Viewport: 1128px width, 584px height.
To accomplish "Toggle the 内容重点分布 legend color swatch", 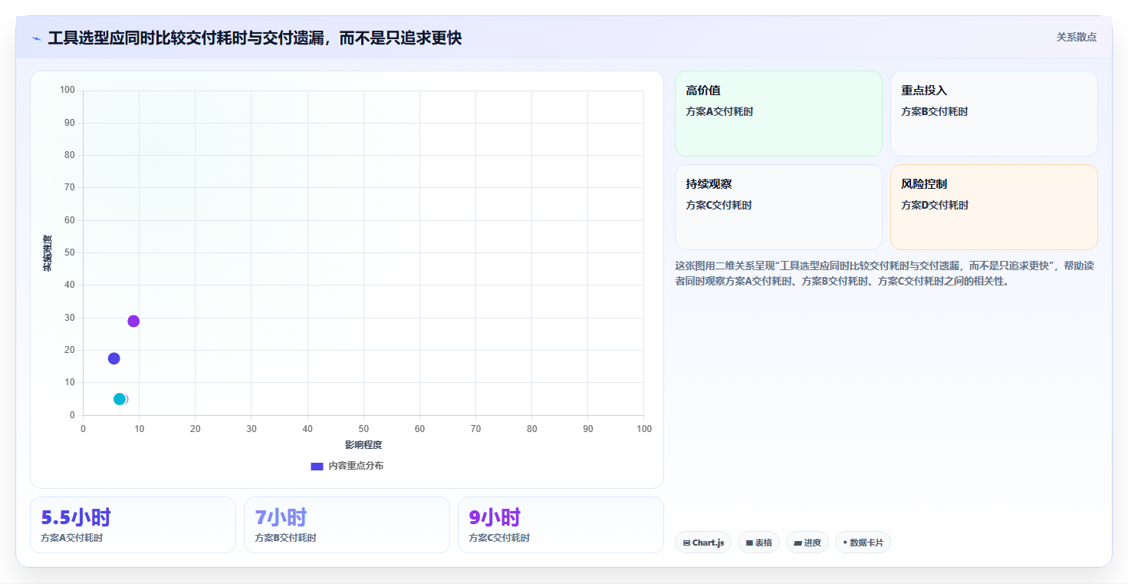I will pos(317,466).
